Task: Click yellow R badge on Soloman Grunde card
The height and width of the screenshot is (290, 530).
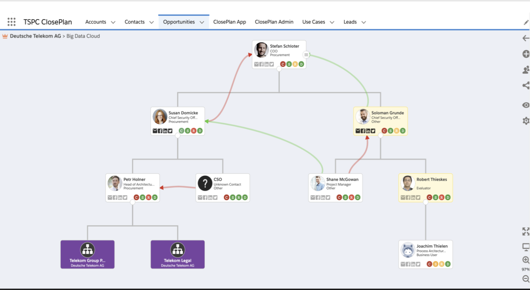Action: click(x=397, y=131)
